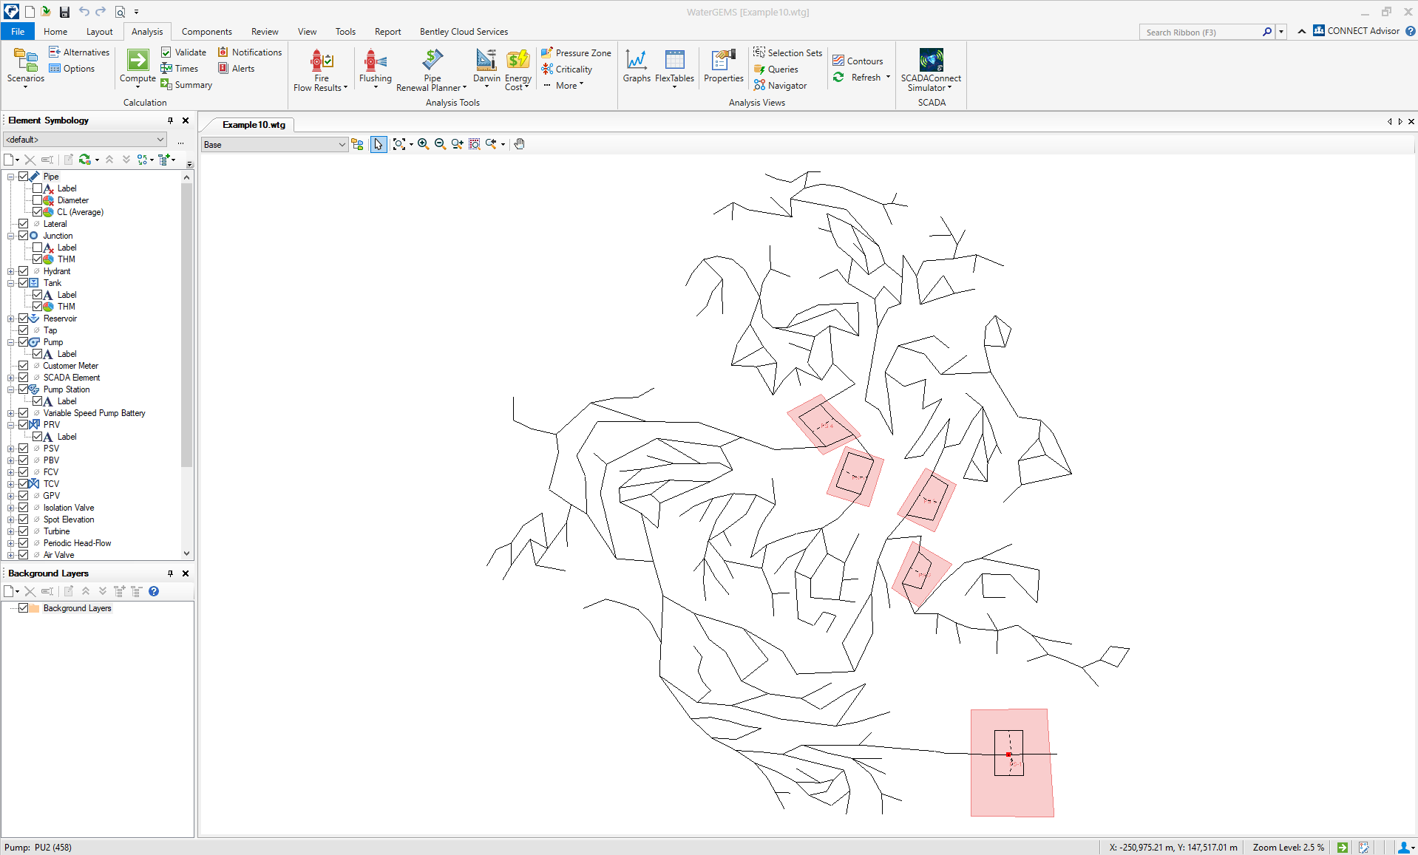Screen dimensions: 1418x855
Task: Activate the Zoom In tool
Action: click(x=423, y=144)
